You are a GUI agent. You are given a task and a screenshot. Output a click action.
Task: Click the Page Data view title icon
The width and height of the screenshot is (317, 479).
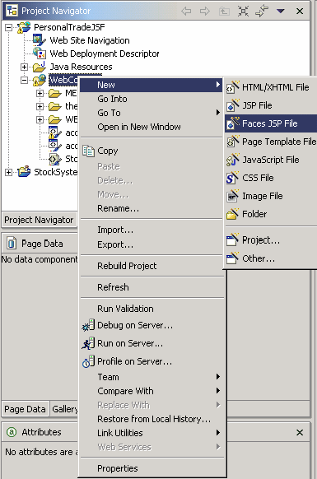point(12,244)
